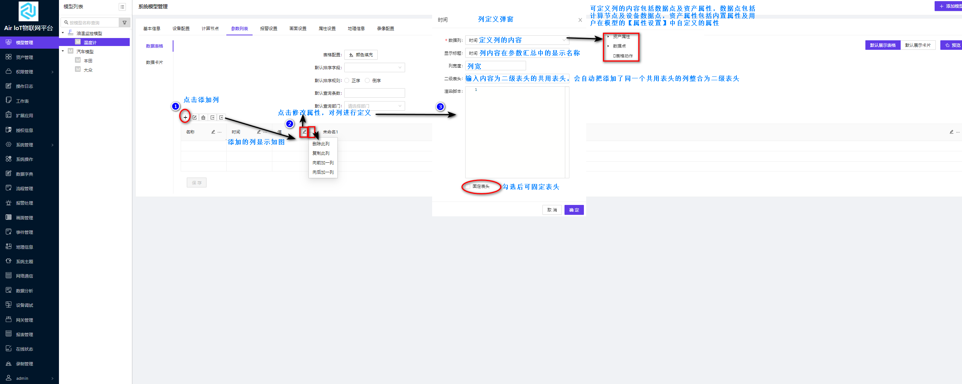Switch to 默认展示卡片 display mode
The height and width of the screenshot is (384, 962).
pos(918,45)
